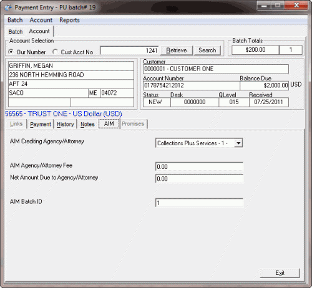This screenshot has height=288, width=312.
Task: Click the QLevel field showing 015
Action: [234, 102]
